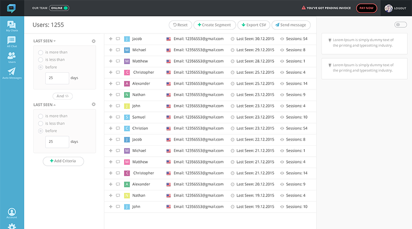This screenshot has width=412, height=229.
Task: Click the plus icon on Jacob 30.12.2015 row
Action: [x=111, y=38]
